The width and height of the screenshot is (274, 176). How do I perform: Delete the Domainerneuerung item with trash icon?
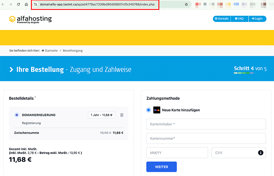122,115
